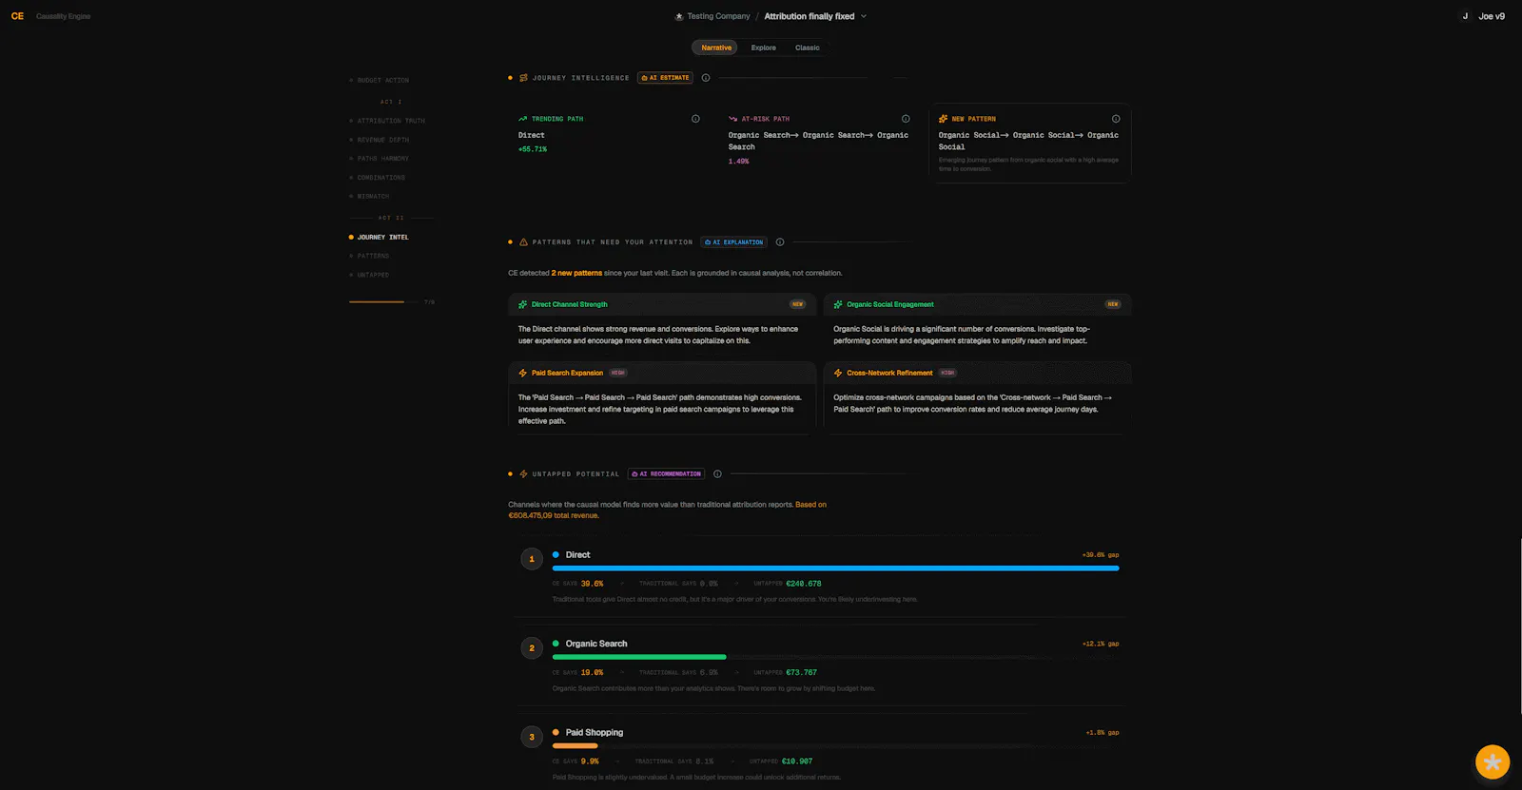Click the Paid Shopping orange progress bar
This screenshot has height=790, width=1522.
pos(575,746)
